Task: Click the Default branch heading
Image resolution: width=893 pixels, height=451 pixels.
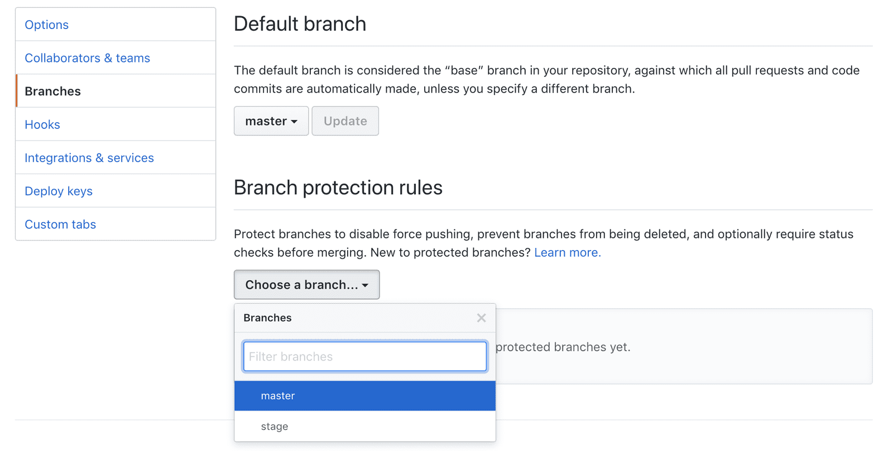Action: tap(300, 23)
